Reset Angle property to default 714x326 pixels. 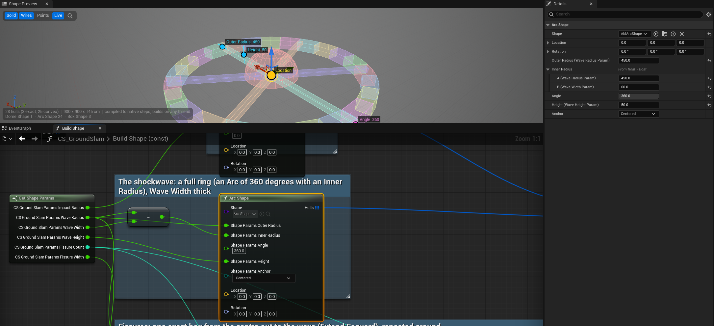[709, 96]
